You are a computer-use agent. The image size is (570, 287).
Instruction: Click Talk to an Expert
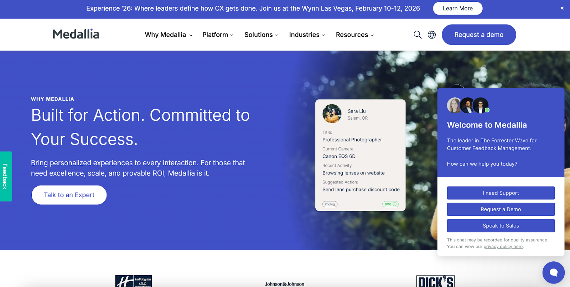[x=69, y=195]
